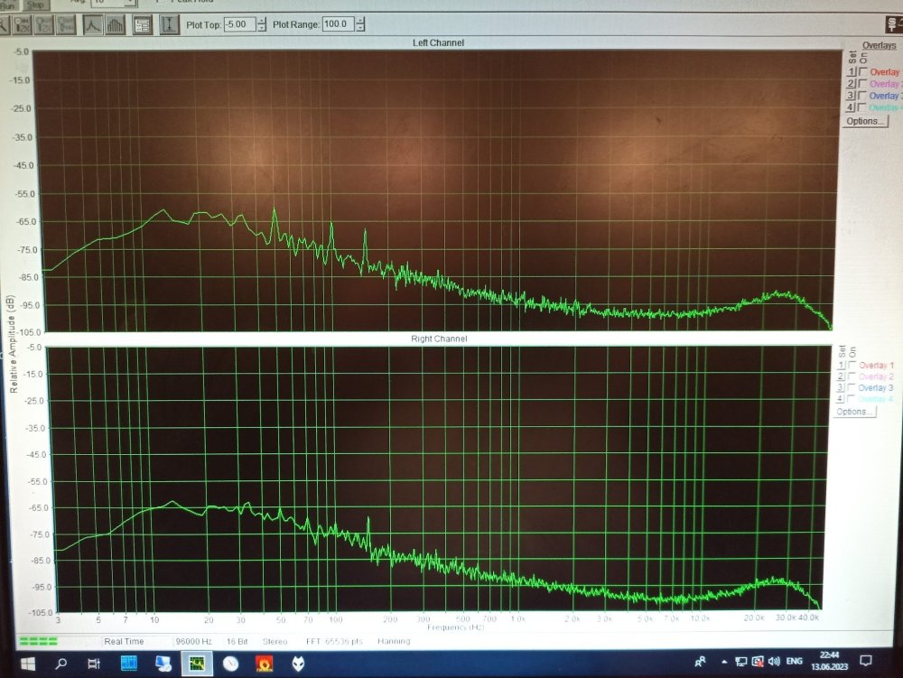Image resolution: width=903 pixels, height=678 pixels.
Task: Switch to the bar graph spectrum display icon
Action: click(114, 24)
